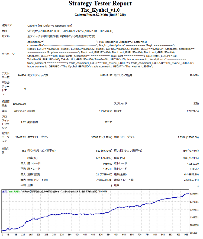
Task: Select the -672774.34 gross loss value
Action: pyautogui.click(x=190, y=111)
